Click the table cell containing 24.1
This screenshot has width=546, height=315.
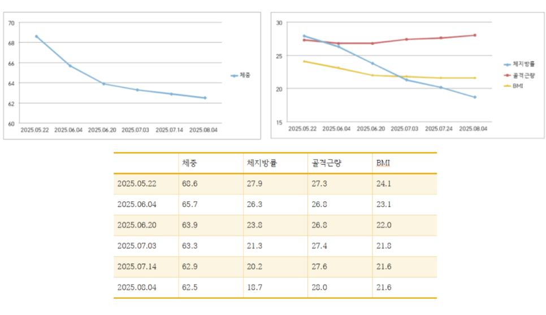coord(384,184)
